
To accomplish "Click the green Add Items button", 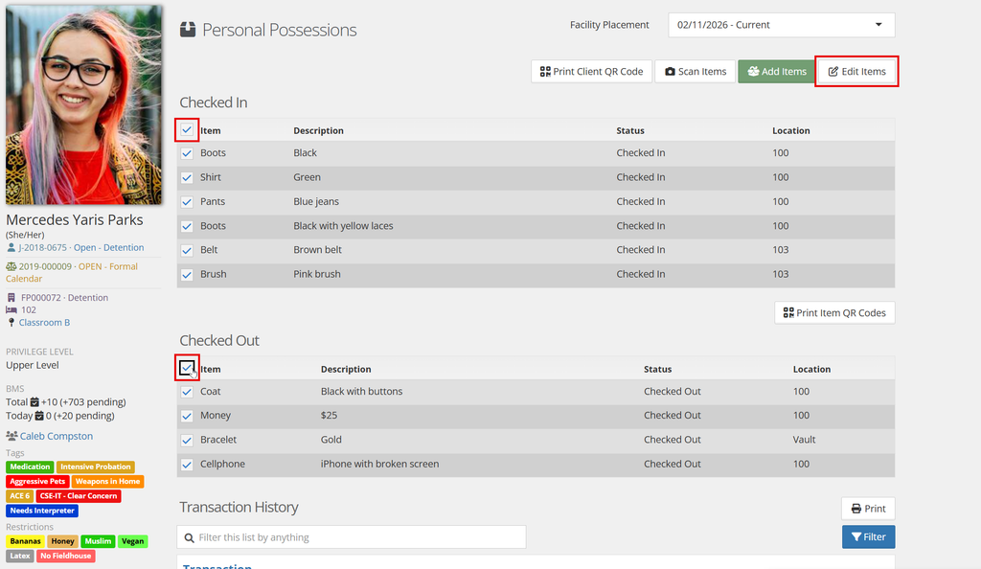I will pos(776,71).
